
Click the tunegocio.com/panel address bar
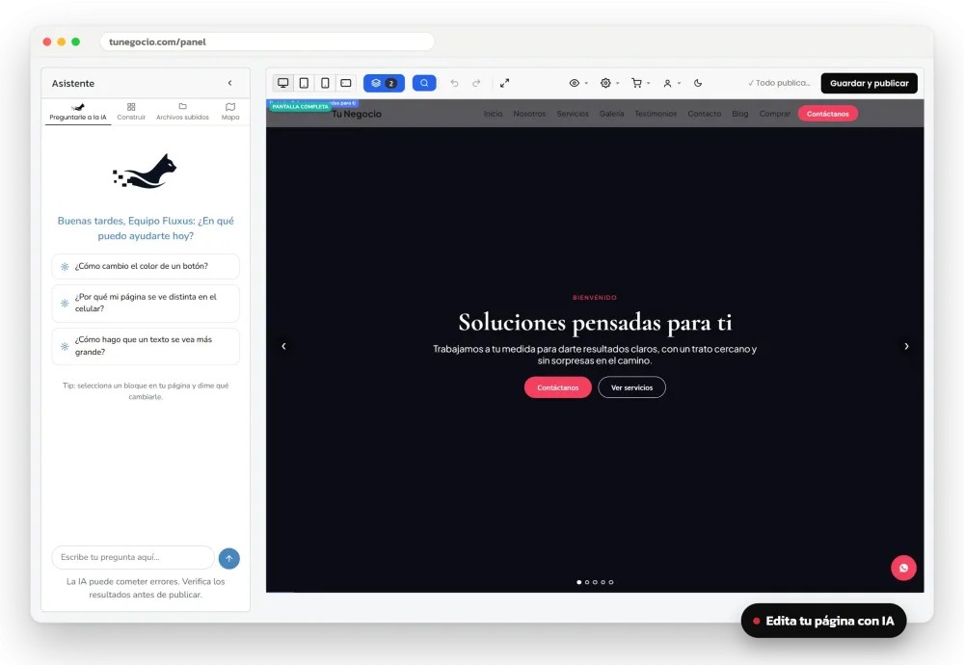(x=267, y=41)
